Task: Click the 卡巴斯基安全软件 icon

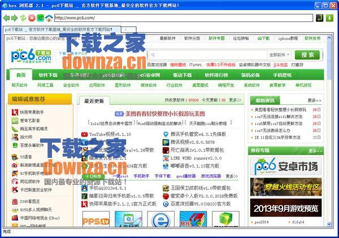Action: coord(15,190)
